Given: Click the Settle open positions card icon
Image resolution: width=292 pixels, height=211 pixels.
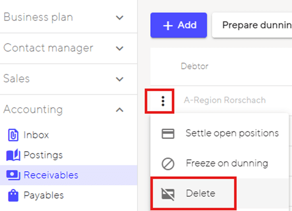Looking at the screenshot, I should (168, 133).
